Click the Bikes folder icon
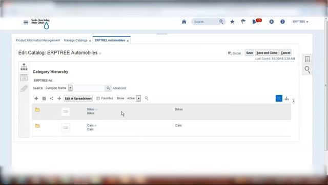The image size is (328, 185). (x=37, y=109)
